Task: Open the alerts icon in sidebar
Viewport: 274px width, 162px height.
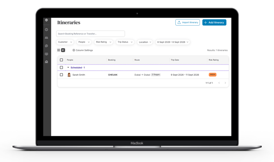Action: pos(46,30)
